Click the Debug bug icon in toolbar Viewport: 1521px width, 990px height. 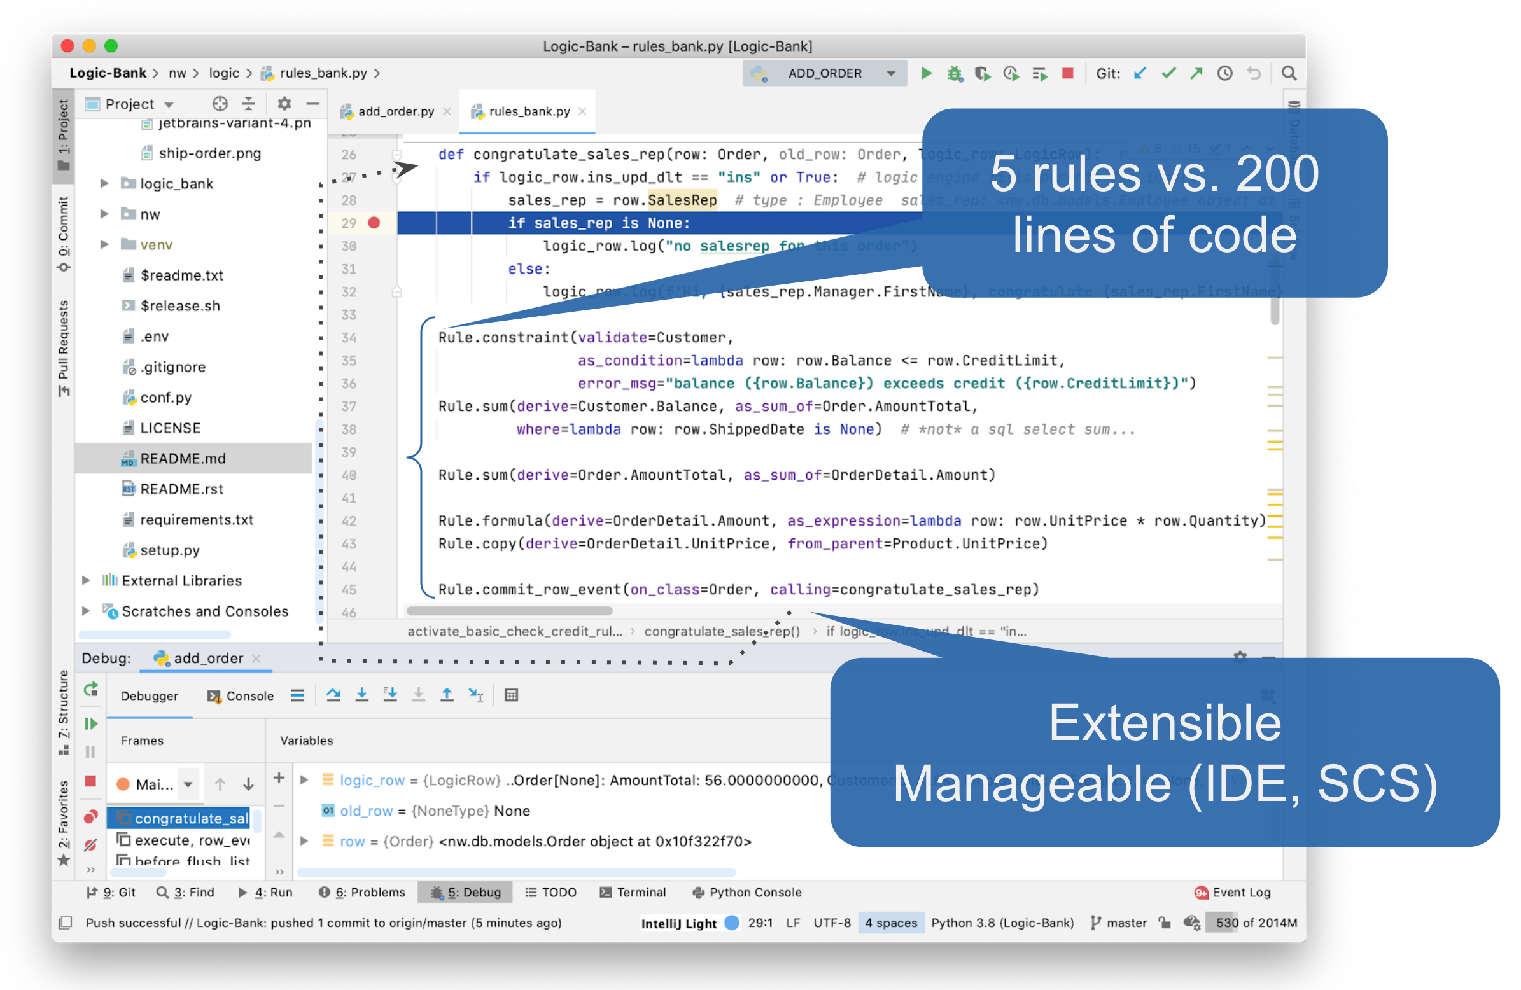click(x=954, y=74)
